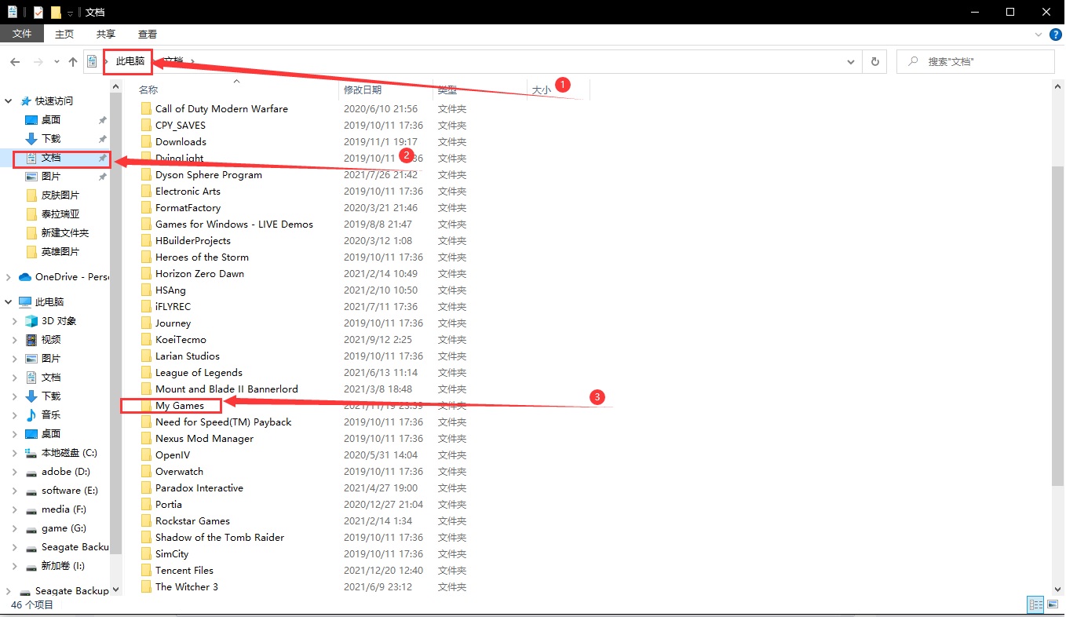Open the My Games folder
Screen dimensions: 1066x617
point(179,406)
